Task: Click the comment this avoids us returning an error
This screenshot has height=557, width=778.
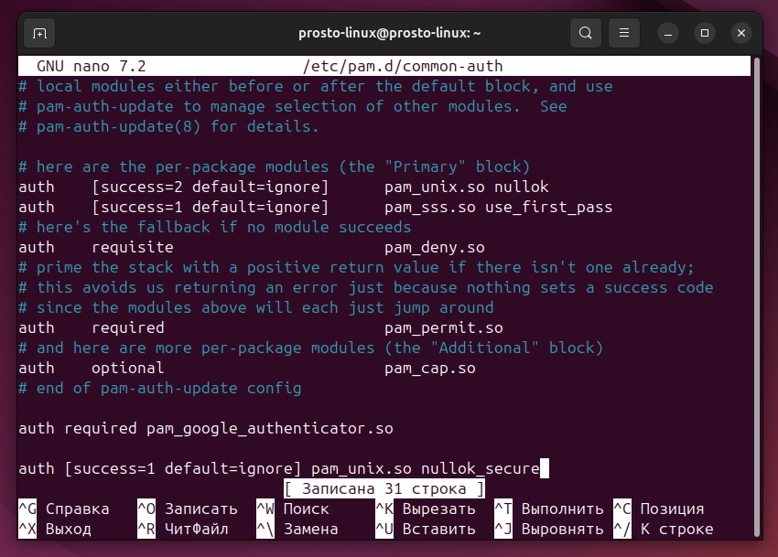Action: (366, 288)
